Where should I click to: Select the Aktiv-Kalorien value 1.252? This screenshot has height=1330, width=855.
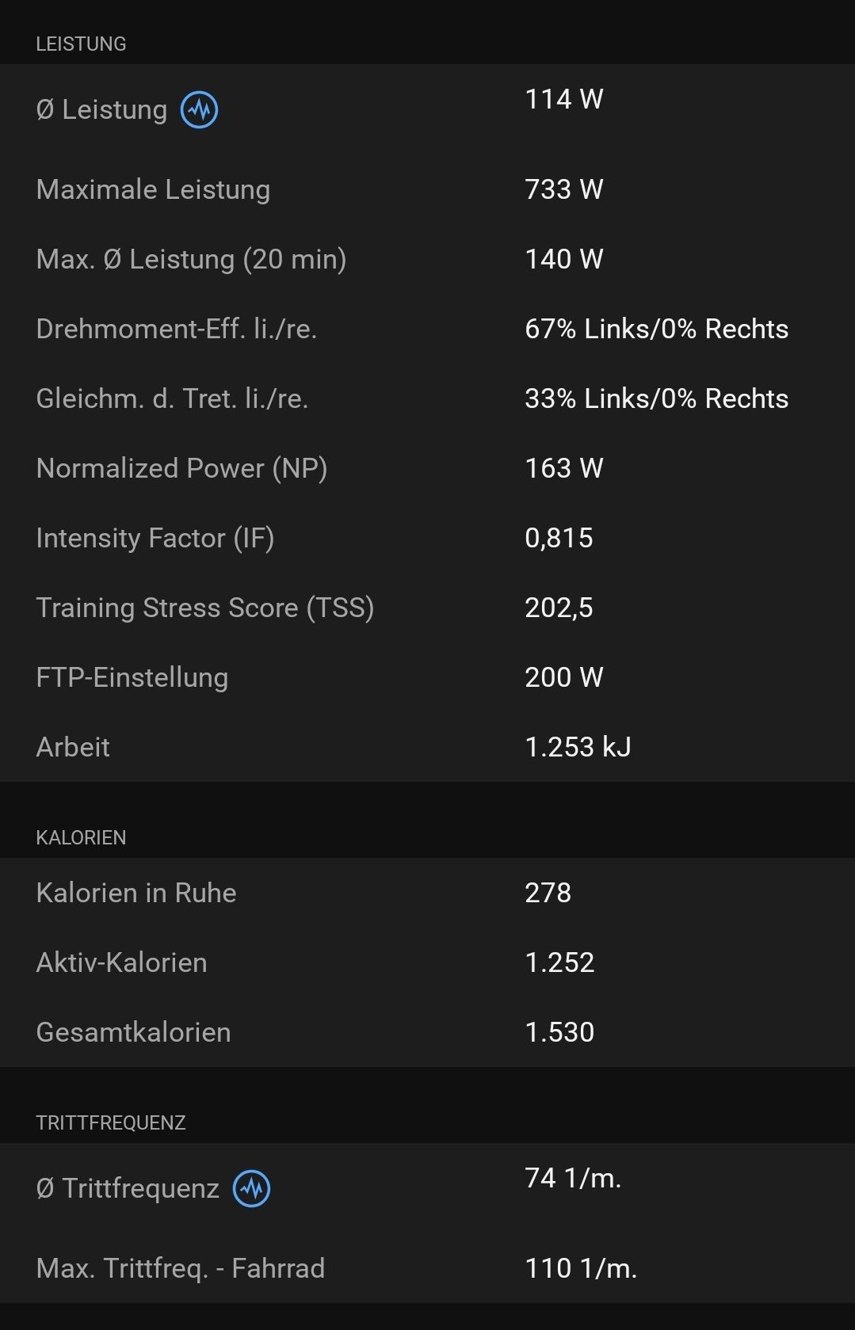pyautogui.click(x=559, y=962)
